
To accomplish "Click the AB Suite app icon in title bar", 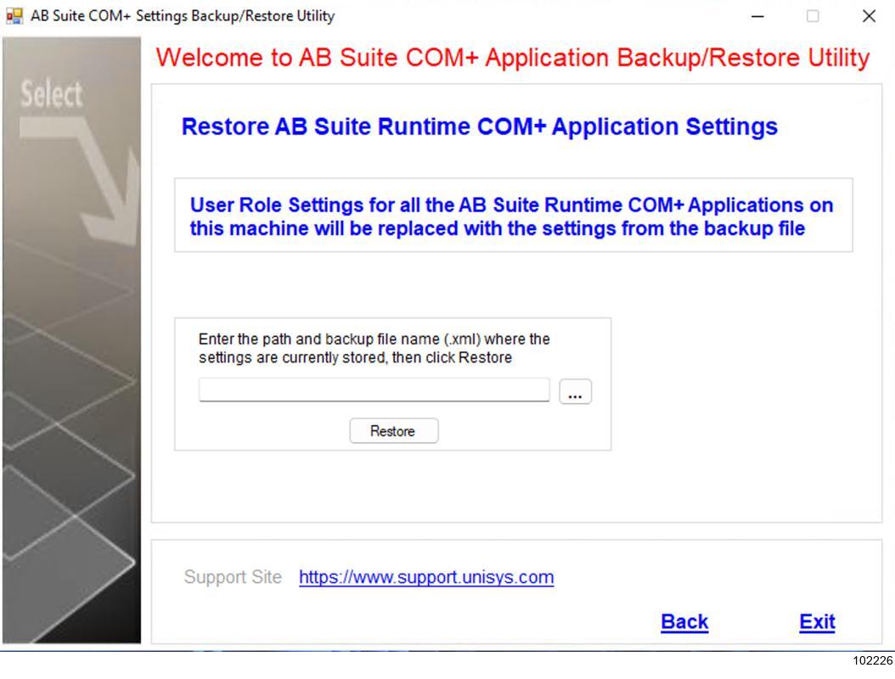I will 11,16.
